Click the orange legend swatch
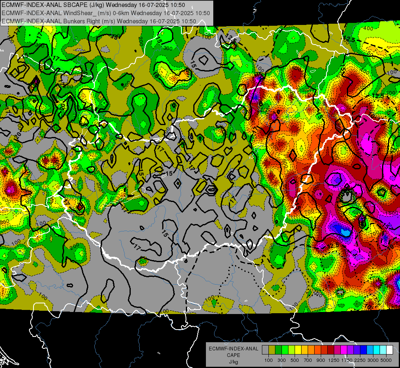 [311, 350]
